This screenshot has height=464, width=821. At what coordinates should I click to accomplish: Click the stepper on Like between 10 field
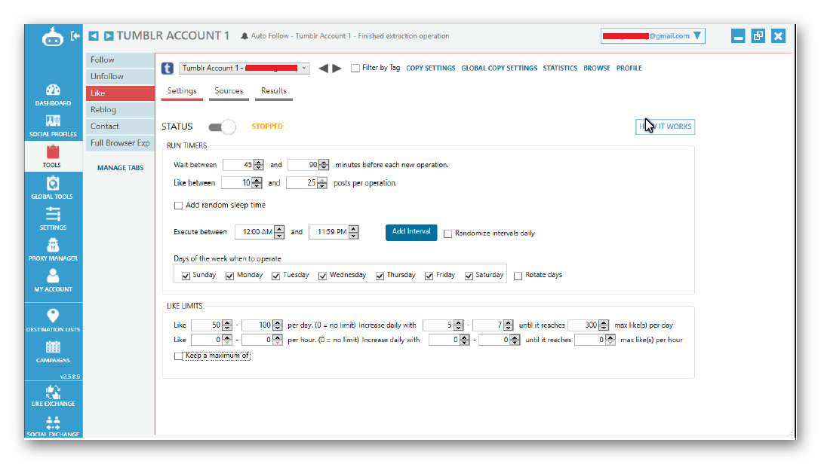click(257, 183)
